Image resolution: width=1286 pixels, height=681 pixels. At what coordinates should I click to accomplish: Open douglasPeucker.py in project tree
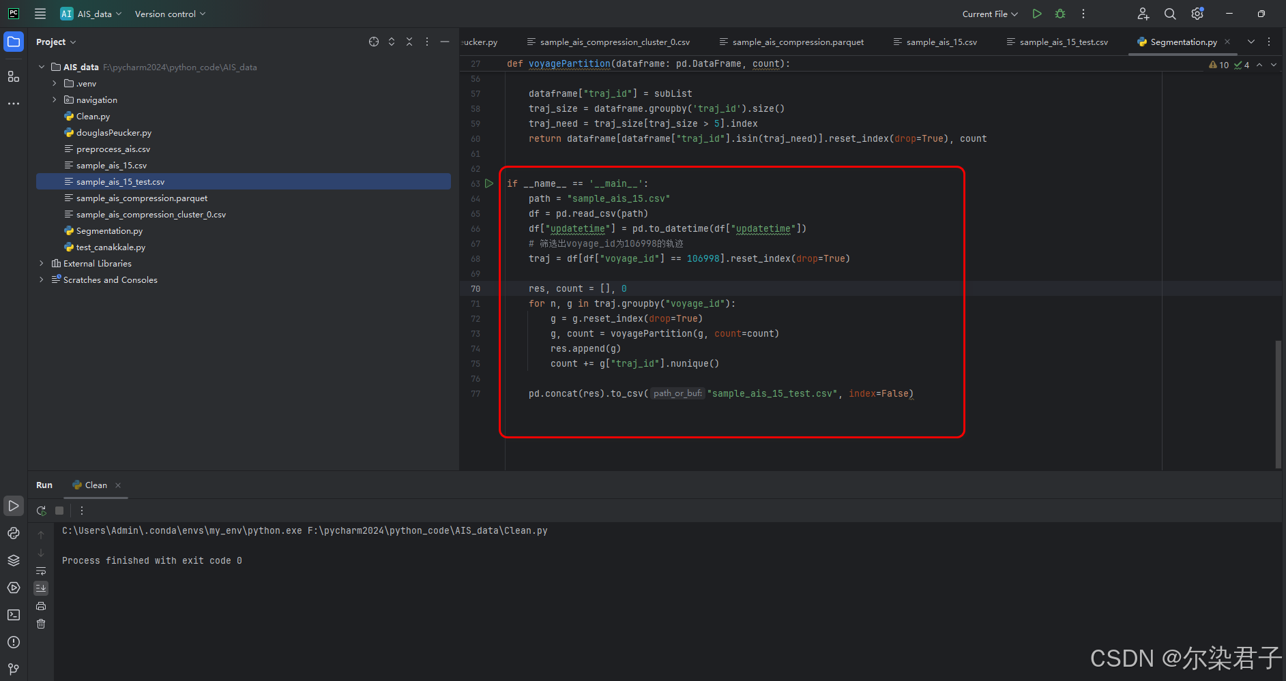[x=114, y=132]
